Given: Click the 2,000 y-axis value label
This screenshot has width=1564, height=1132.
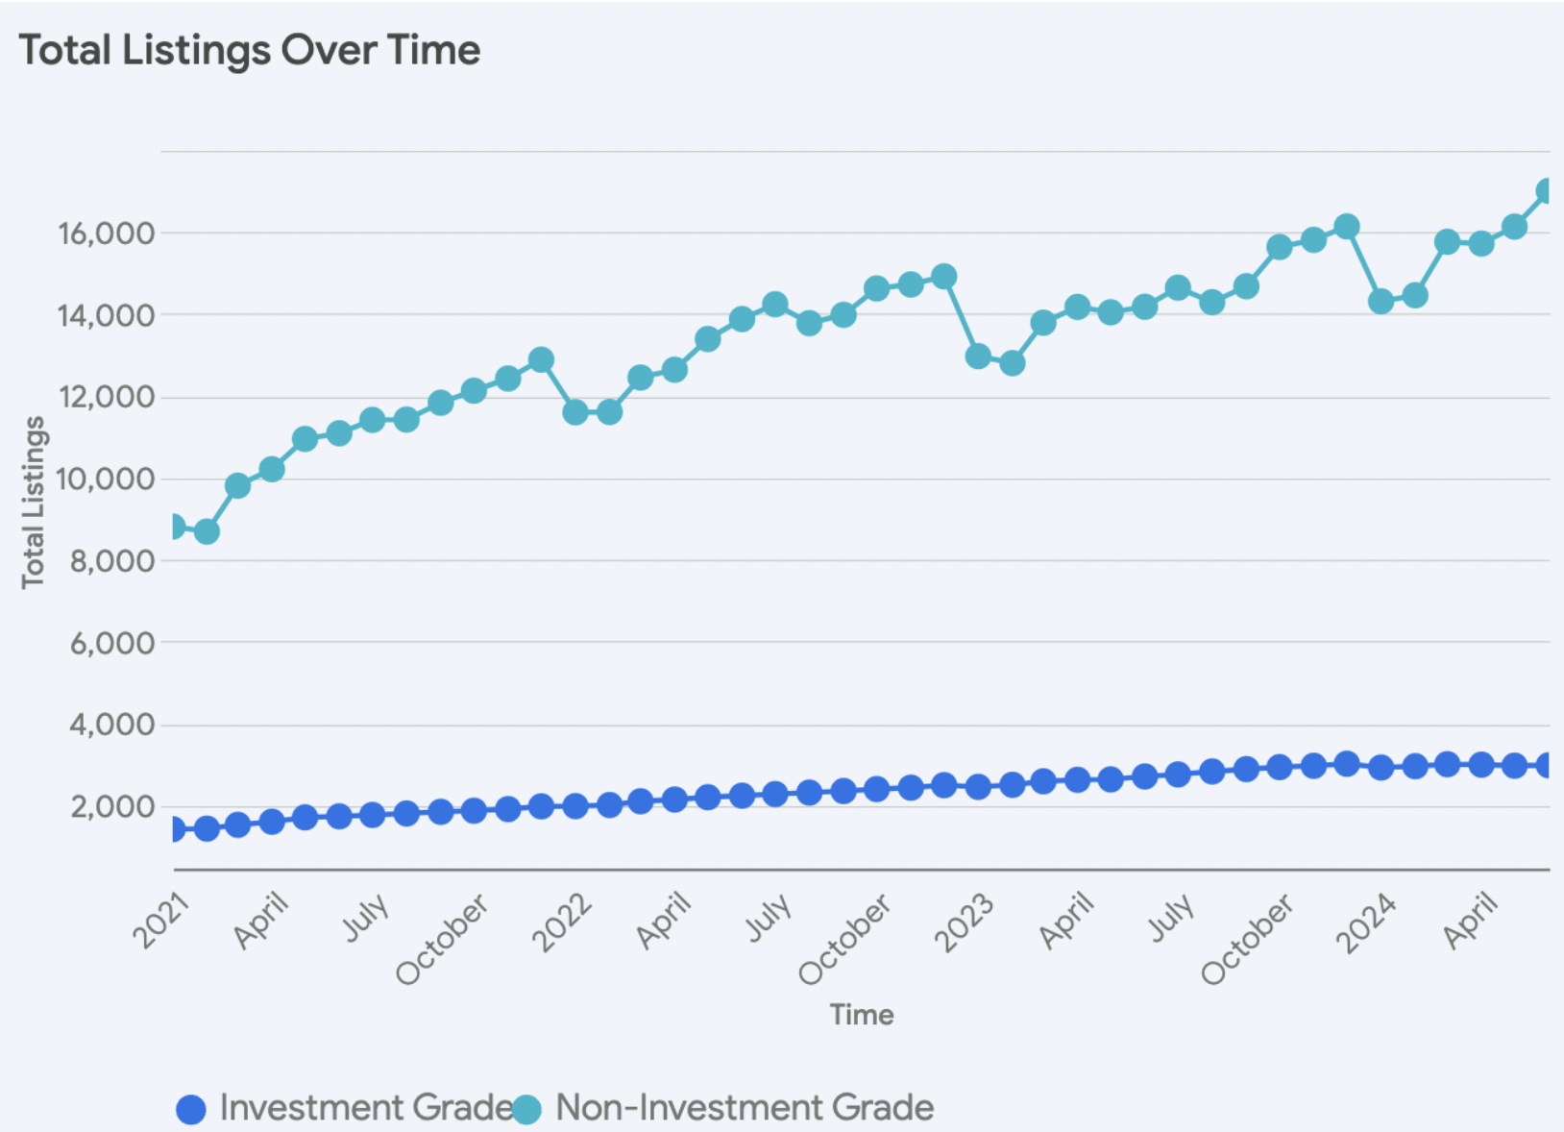Looking at the screenshot, I should point(112,807).
